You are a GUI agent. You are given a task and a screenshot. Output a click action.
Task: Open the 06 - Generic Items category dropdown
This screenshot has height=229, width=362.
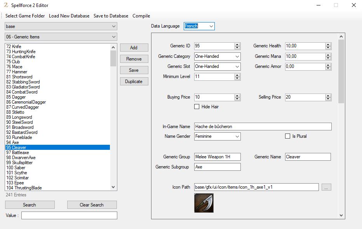[61, 36]
